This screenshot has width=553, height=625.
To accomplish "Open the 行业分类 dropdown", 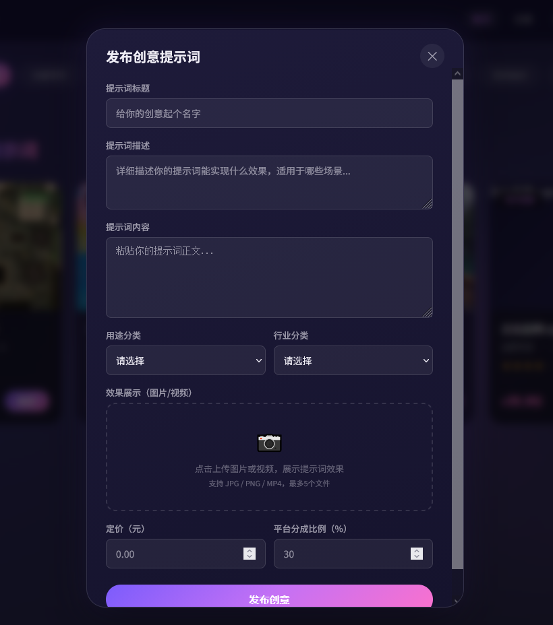I will [x=353, y=360].
